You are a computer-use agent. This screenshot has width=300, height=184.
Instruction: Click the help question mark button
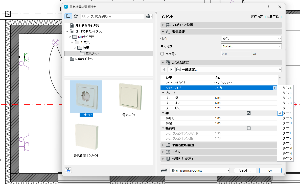[x=268, y=7]
